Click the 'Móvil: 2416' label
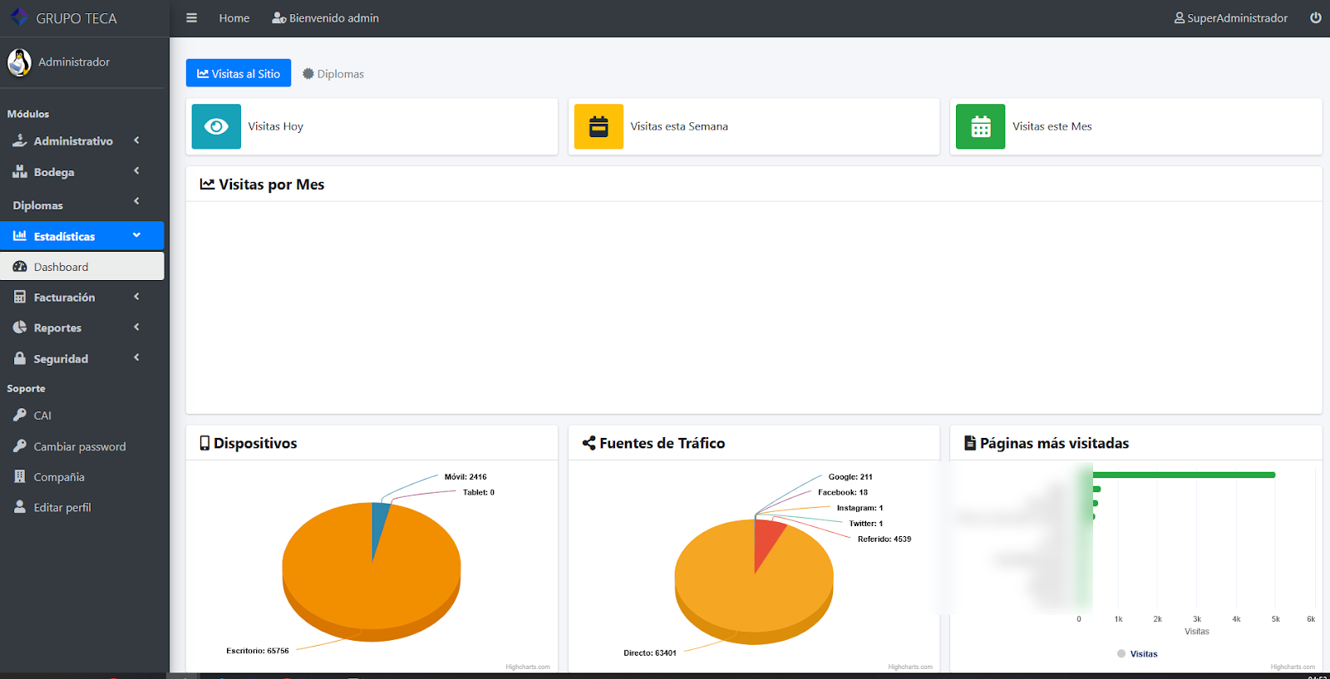 (465, 477)
